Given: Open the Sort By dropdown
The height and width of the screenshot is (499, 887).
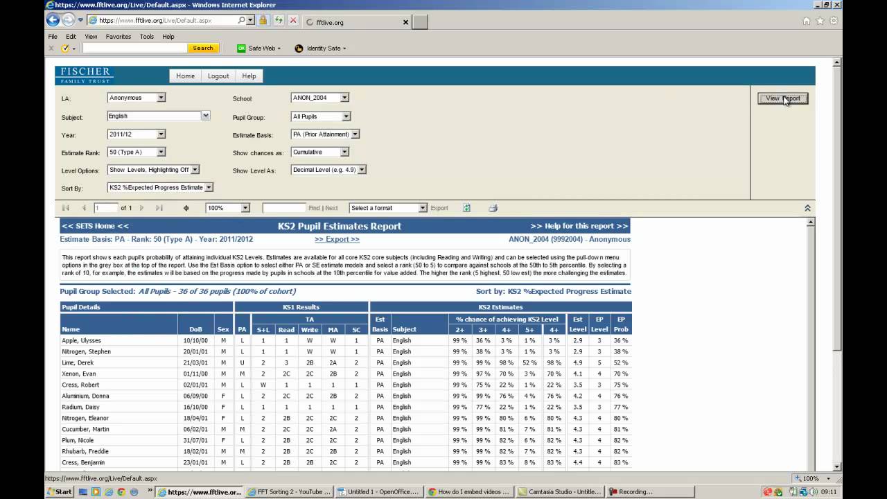Looking at the screenshot, I should click(160, 188).
